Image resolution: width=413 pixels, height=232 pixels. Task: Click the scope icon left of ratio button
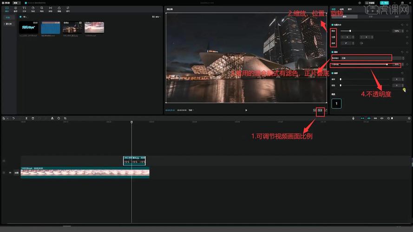tap(315, 110)
